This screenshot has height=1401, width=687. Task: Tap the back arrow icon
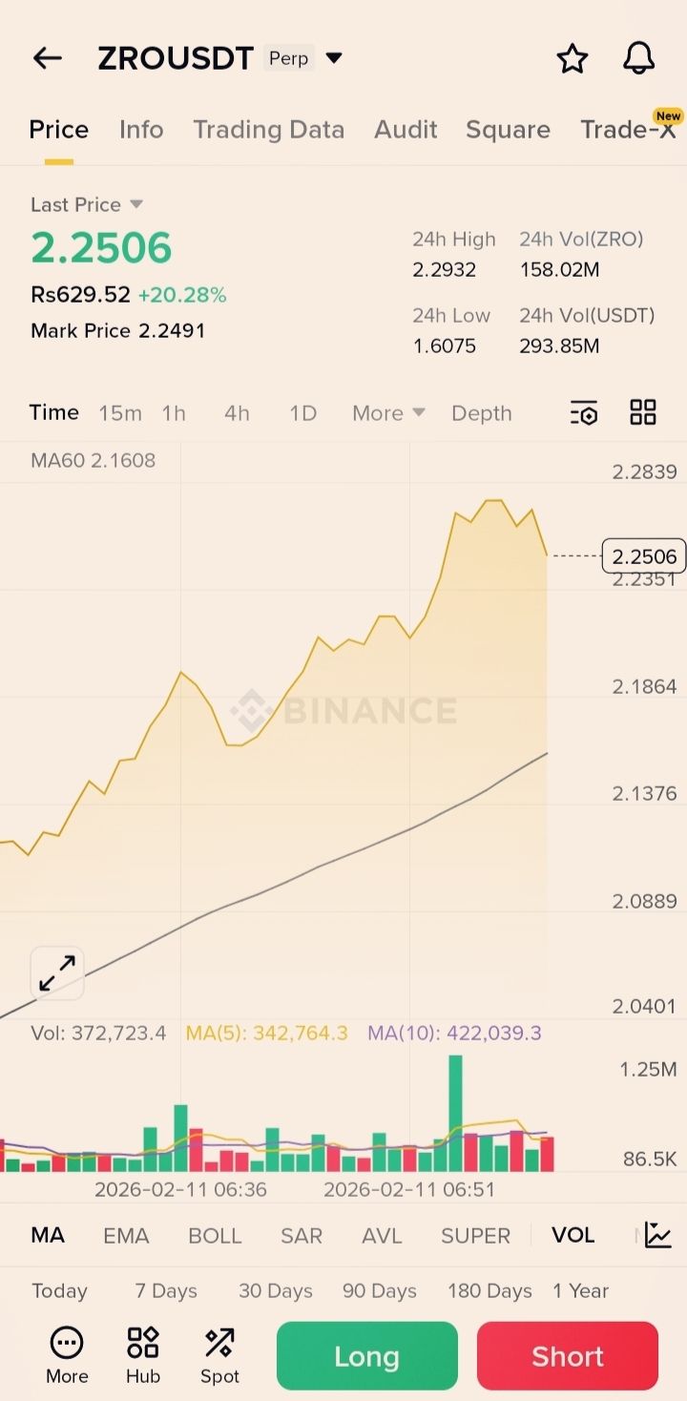47,58
